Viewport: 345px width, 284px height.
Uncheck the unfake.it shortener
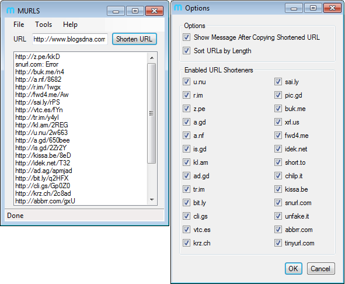point(278,216)
